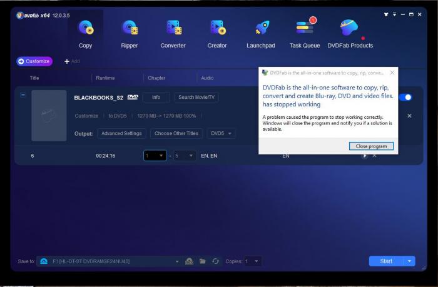Open the Copies count dropdown

click(x=253, y=261)
